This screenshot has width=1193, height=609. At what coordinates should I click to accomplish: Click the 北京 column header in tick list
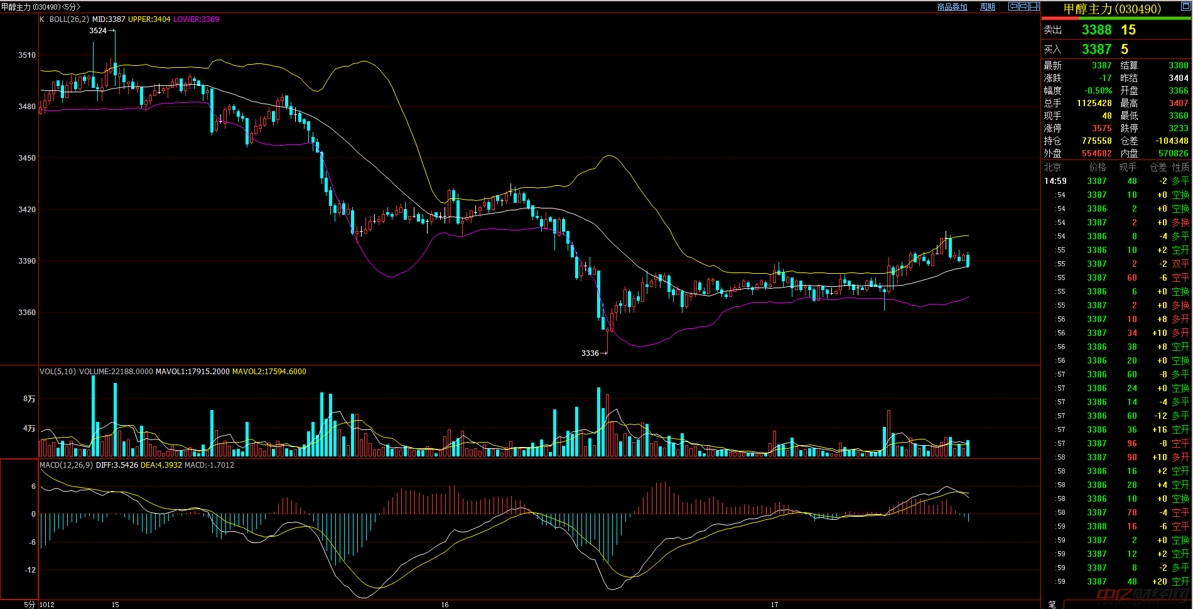point(1052,167)
